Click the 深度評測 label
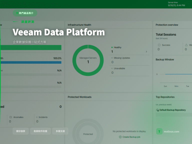Image resolution: width=192 pixels, height=144 pixels. click(28, 22)
